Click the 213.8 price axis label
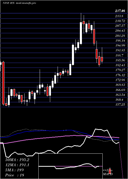This screenshot has width=128, height=179. tap(119, 16)
